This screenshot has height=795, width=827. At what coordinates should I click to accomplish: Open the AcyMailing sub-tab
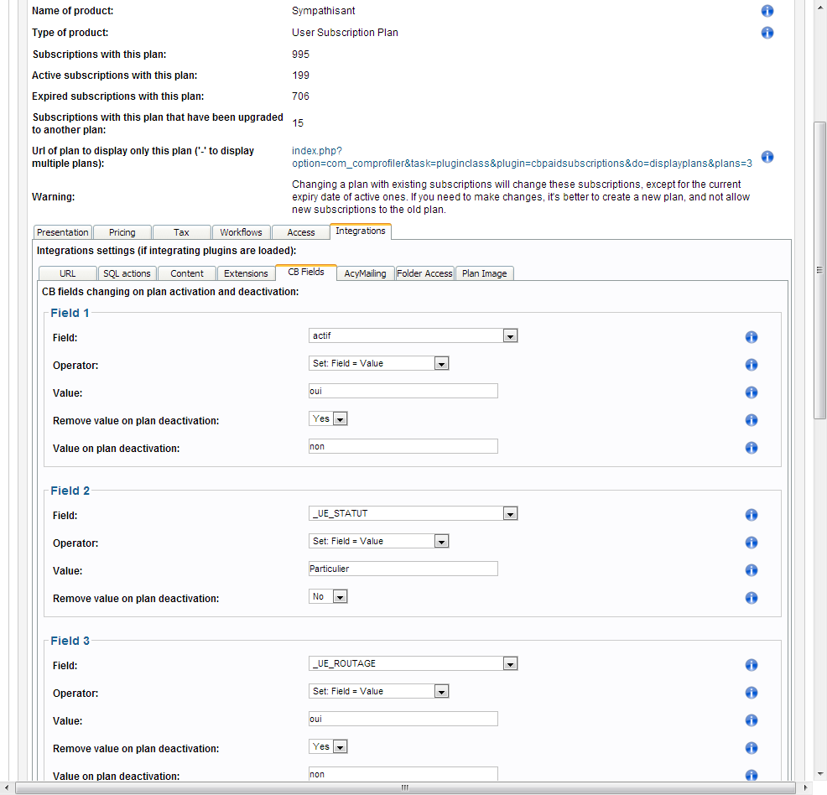pyautogui.click(x=366, y=273)
